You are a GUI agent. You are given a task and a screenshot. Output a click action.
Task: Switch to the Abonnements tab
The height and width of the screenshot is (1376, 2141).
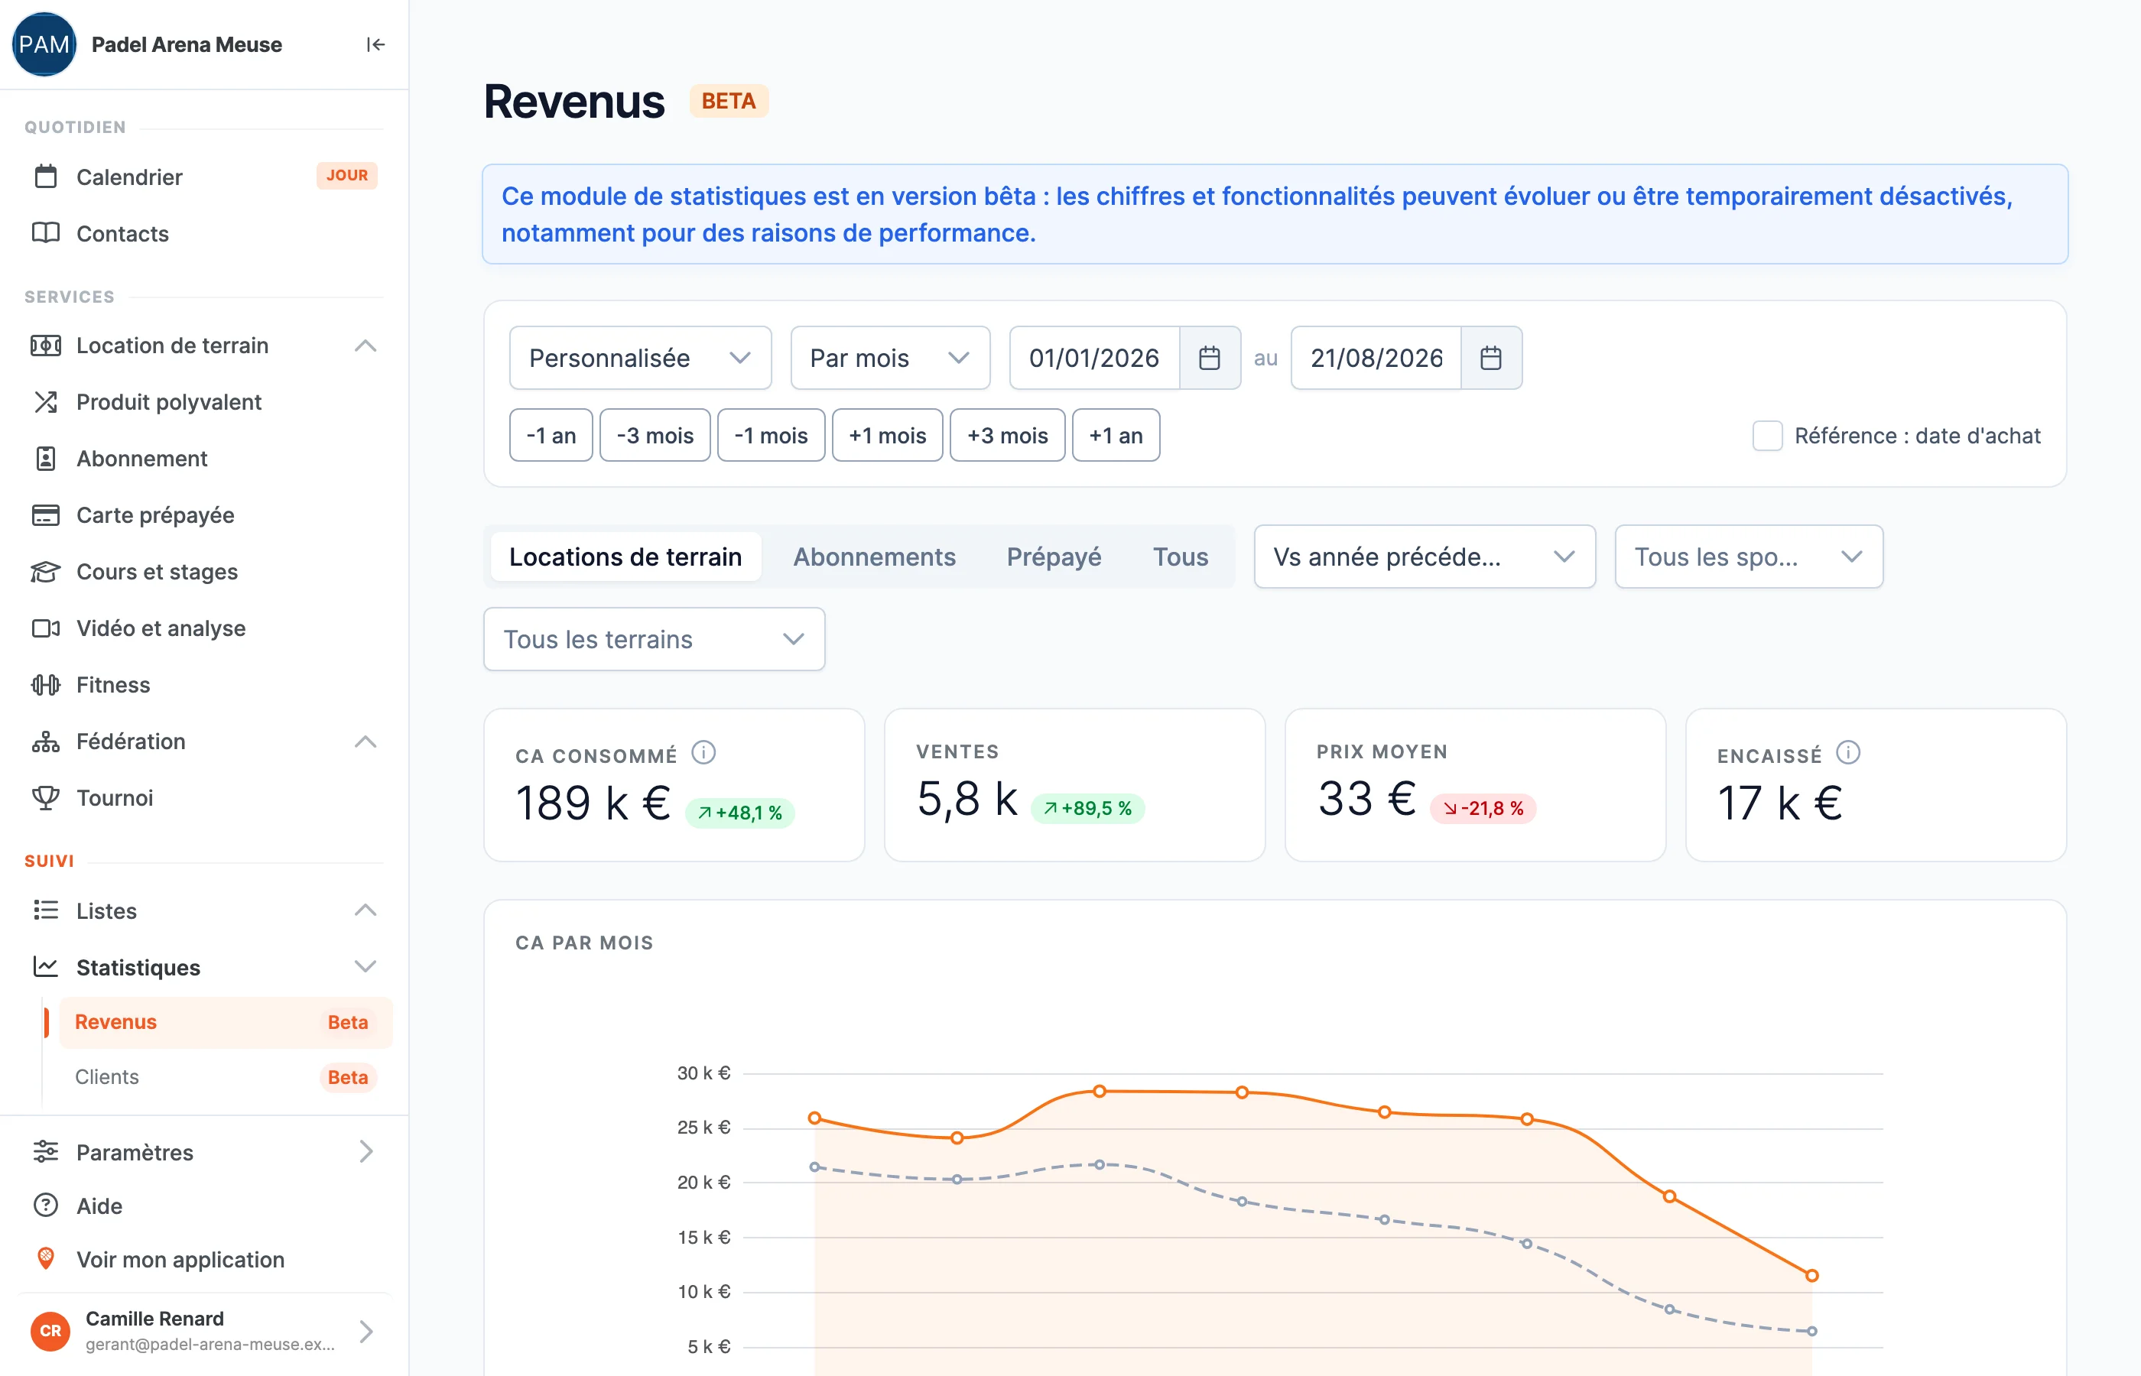tap(874, 557)
